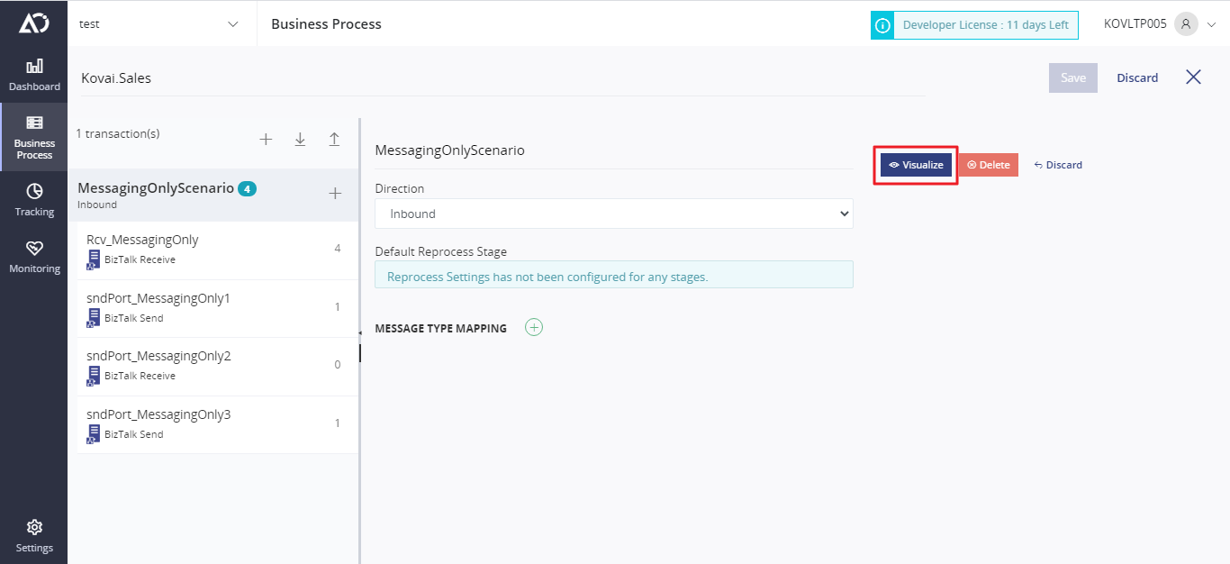Expand the KOVLTP005 user menu chevron

pyautogui.click(x=1211, y=24)
